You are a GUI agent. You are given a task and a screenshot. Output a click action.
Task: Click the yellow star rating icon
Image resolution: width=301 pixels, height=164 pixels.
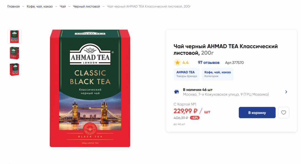pyautogui.click(x=177, y=63)
